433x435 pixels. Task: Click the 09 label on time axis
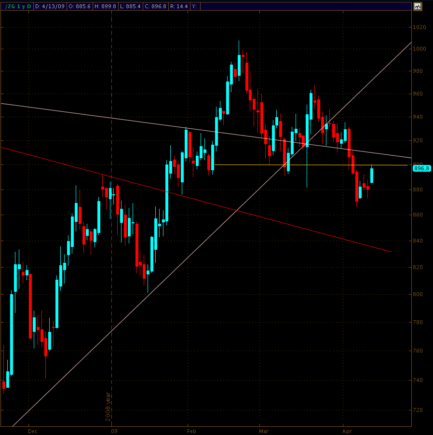click(x=114, y=430)
